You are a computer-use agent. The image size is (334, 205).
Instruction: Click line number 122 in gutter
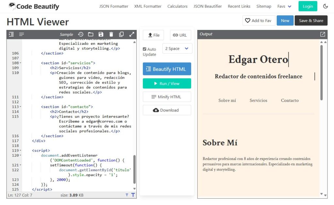(x=15, y=170)
